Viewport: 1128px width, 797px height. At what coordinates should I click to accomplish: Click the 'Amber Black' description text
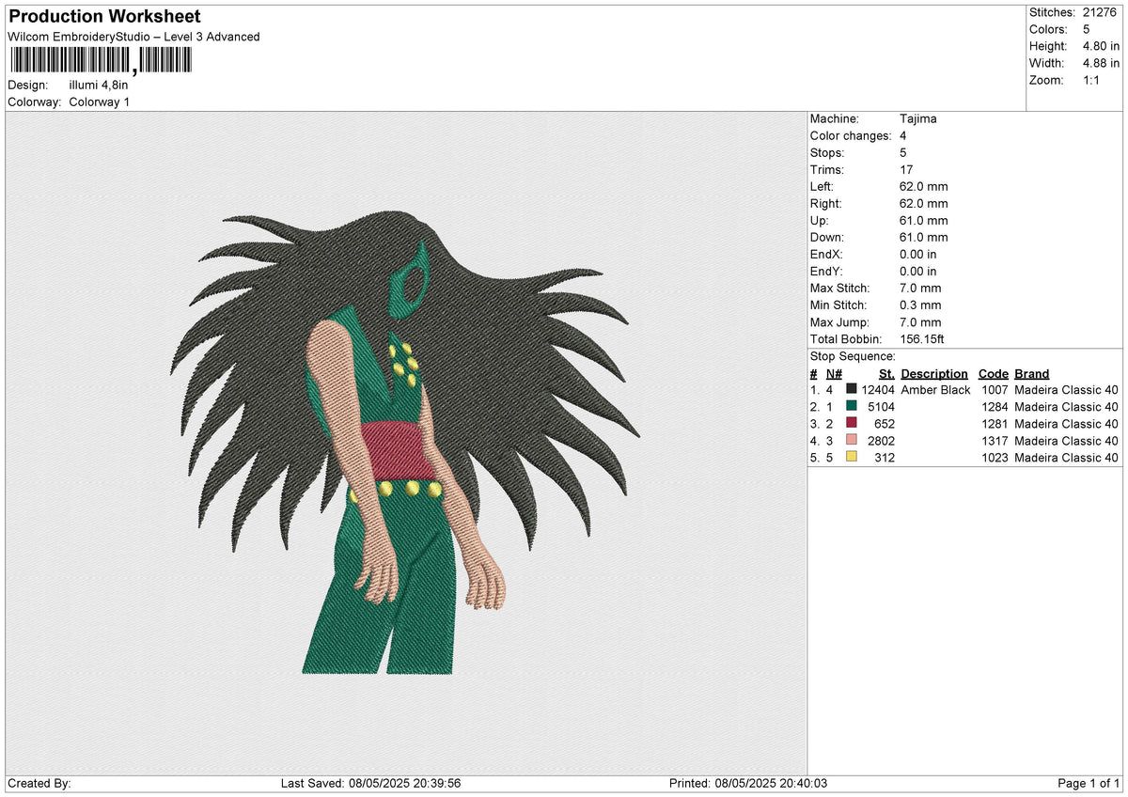click(935, 390)
